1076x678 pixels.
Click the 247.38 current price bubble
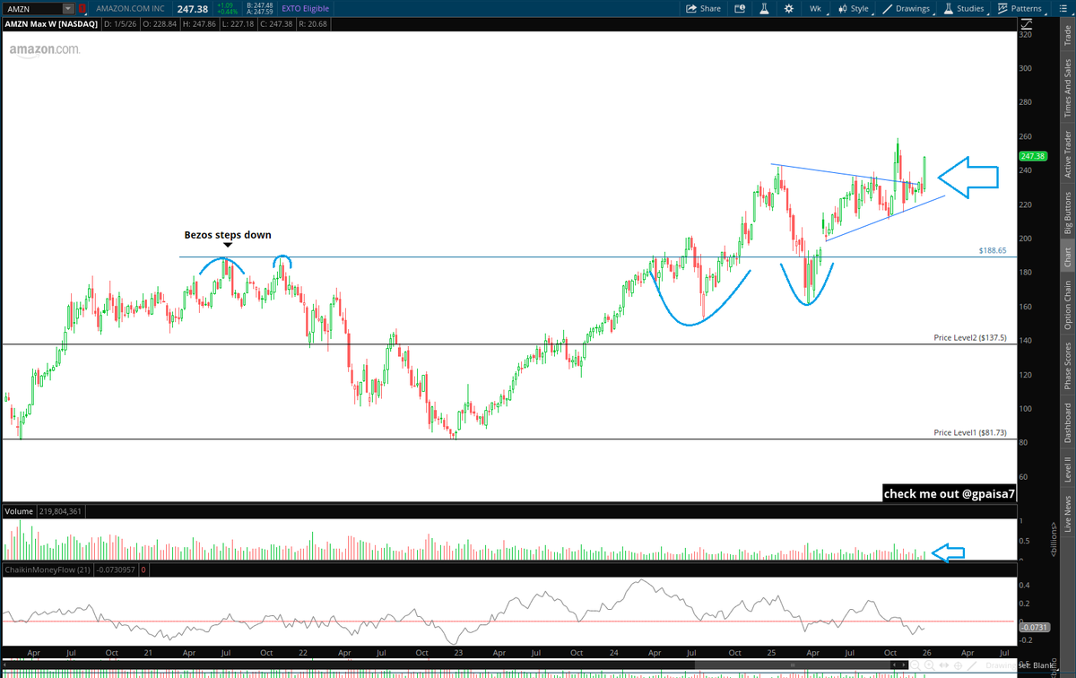click(x=1033, y=156)
